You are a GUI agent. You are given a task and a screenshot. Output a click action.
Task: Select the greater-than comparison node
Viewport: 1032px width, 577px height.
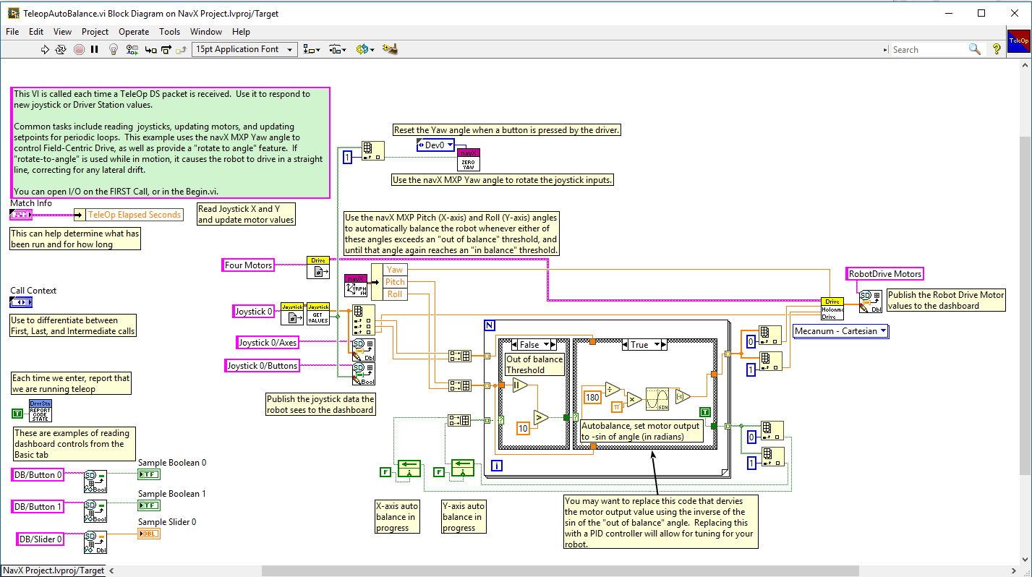click(x=542, y=416)
